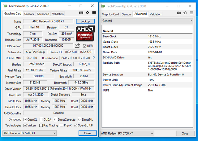Screen dimensions: 198x141
Task: Click the Name field AMD Radeon RX 5700 XT
Action: tap(48, 21)
